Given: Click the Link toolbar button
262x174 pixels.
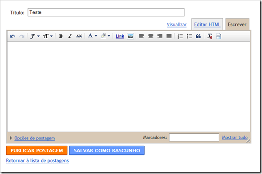Looking at the screenshot, I should coord(120,36).
